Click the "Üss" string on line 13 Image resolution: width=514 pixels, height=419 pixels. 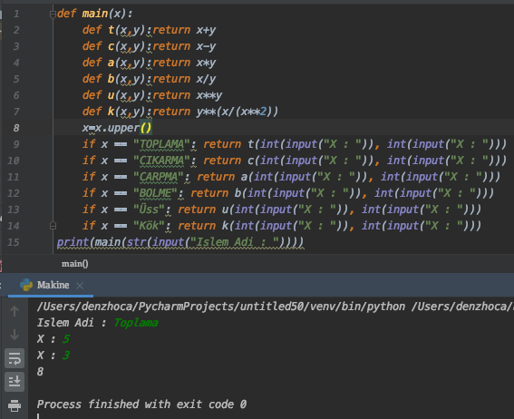coord(149,209)
